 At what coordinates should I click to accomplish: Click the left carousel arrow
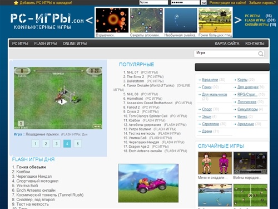pos(90,20)
